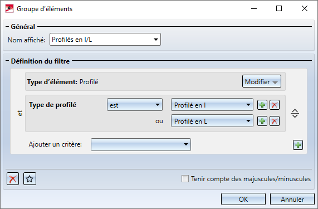The image size is (318, 209).
Task: Enable Tenir compte des majuscules/minuscules checkbox
Action: 185,179
